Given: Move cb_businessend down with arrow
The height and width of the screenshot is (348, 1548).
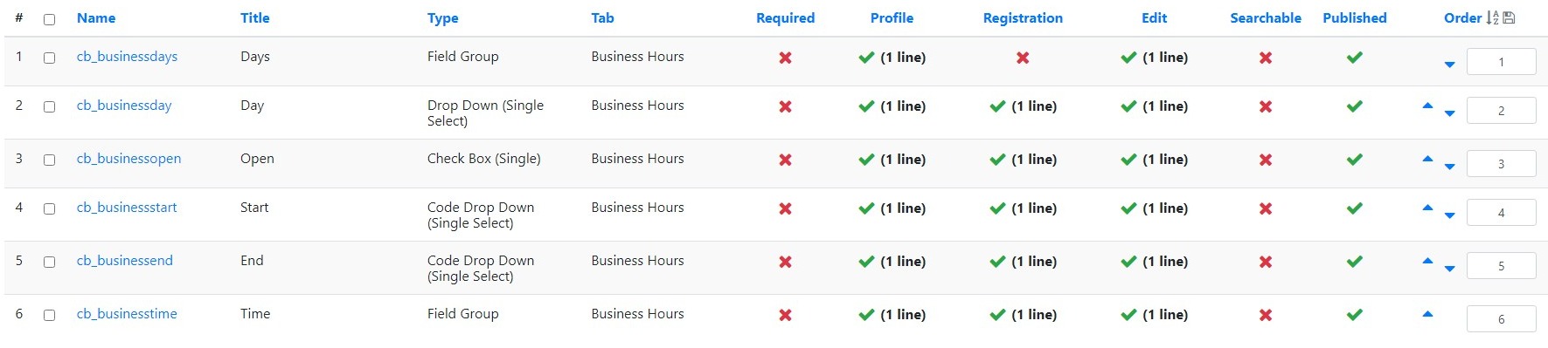Looking at the screenshot, I should (x=1449, y=269).
